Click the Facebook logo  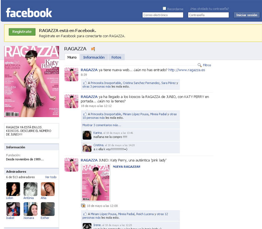click(29, 13)
